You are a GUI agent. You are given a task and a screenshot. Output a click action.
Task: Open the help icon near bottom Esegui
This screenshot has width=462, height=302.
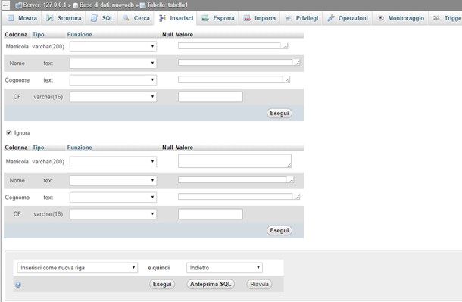(18, 285)
